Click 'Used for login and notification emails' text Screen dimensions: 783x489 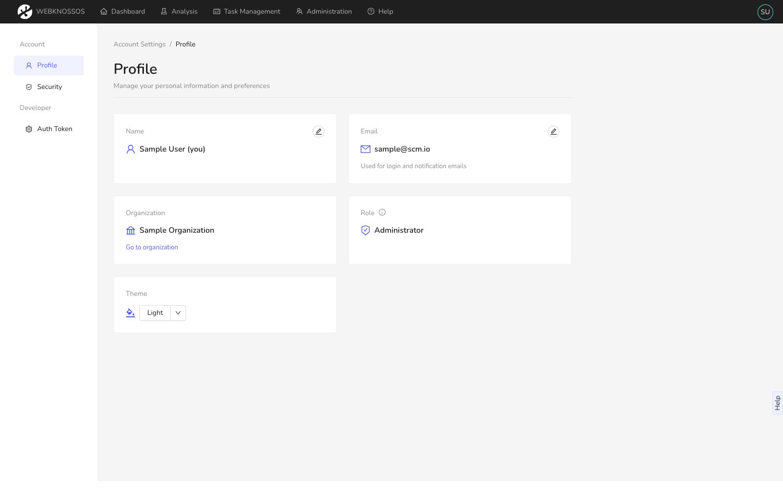[414, 166]
